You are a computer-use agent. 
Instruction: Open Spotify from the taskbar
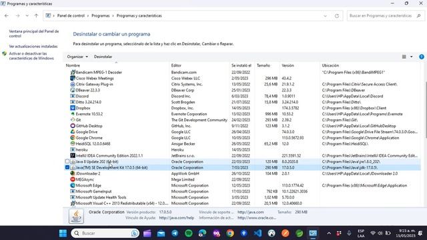(x=189, y=233)
